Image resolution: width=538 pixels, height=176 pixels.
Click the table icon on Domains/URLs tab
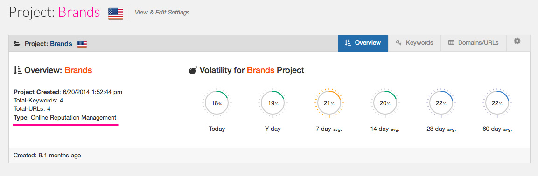451,43
